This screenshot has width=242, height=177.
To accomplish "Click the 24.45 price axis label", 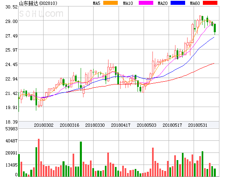I will click(x=11, y=64).
